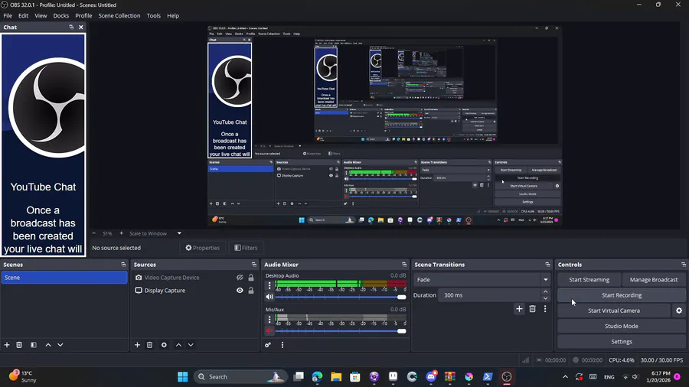Open source Properties button below preview
Screen dimensions: 689x387
pyautogui.click(x=202, y=248)
